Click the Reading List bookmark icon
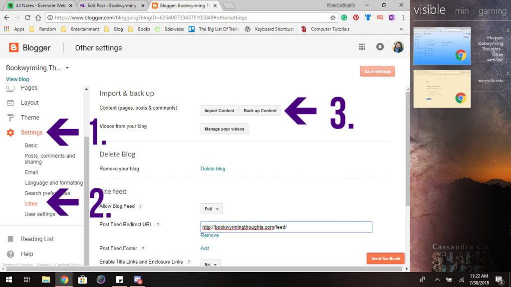This screenshot has height=287, width=511. pos(10,239)
